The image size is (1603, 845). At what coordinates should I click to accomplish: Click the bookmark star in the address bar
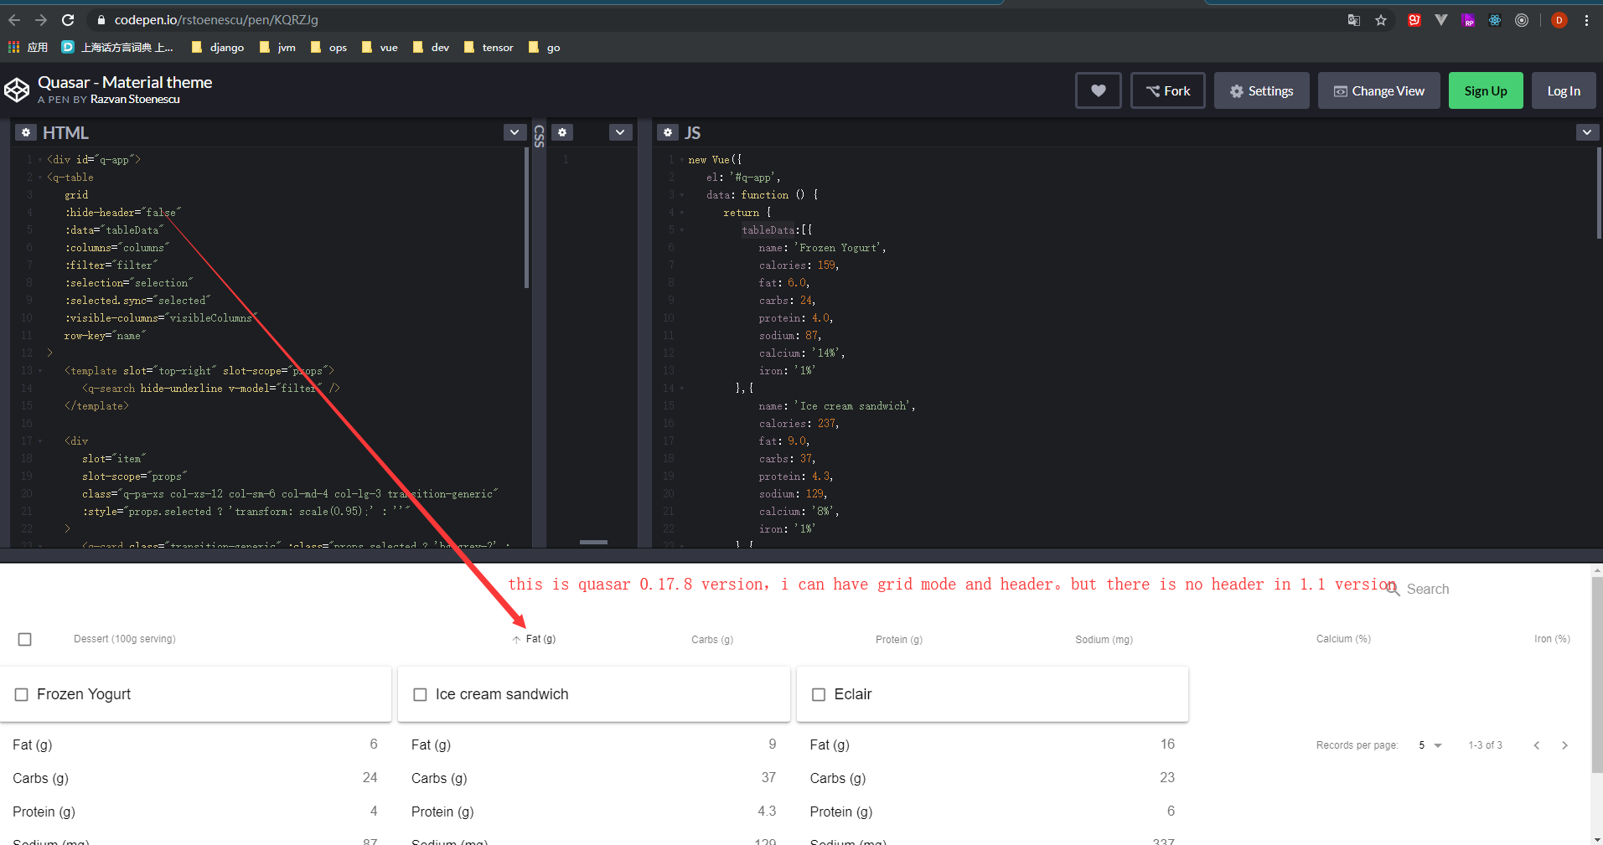pyautogui.click(x=1381, y=19)
